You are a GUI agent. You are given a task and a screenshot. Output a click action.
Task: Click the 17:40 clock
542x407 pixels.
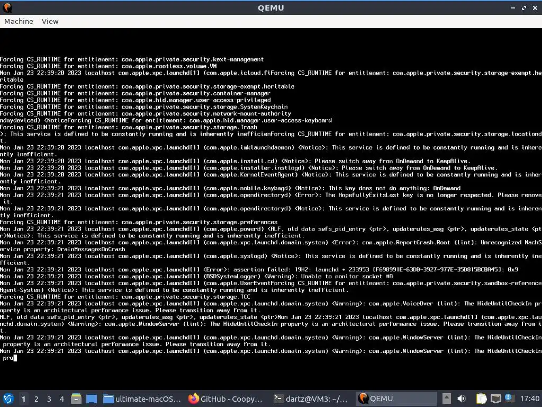coord(529,399)
